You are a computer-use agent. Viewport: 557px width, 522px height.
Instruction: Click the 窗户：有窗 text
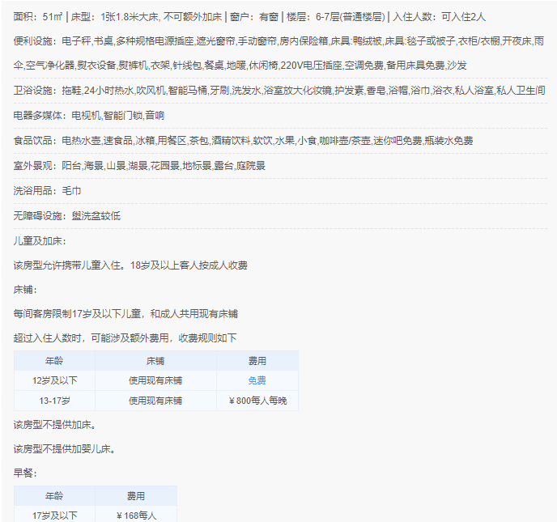click(x=254, y=17)
